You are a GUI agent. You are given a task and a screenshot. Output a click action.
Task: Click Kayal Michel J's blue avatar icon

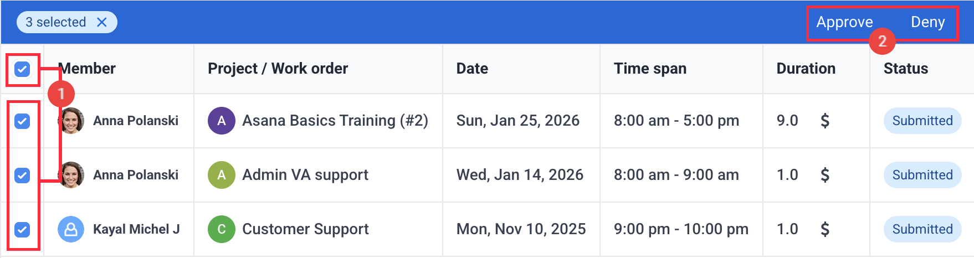tap(71, 229)
